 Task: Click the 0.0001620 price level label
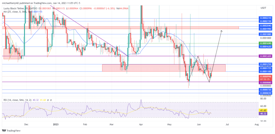pos(266,46)
